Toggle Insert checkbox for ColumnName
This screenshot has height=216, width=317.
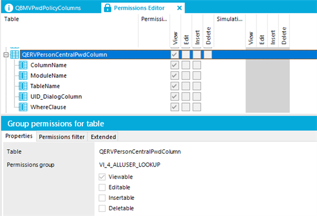click(x=197, y=65)
